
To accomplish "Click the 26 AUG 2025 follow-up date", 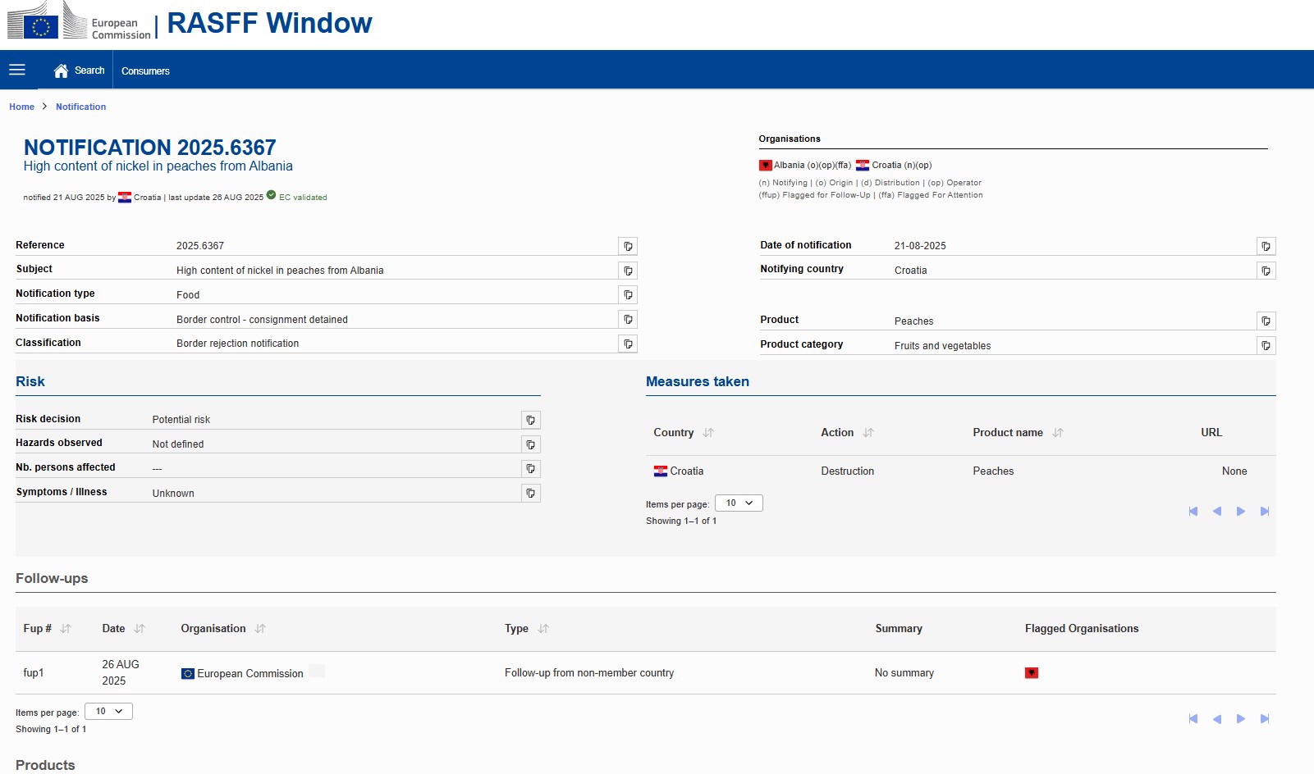I will click(121, 673).
